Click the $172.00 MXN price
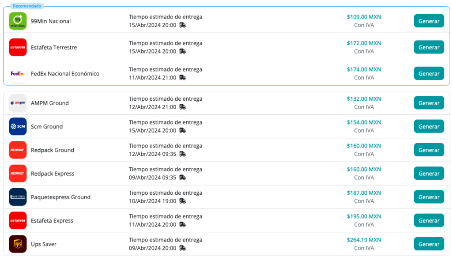Screen dimensions: 452x261 coord(364,43)
